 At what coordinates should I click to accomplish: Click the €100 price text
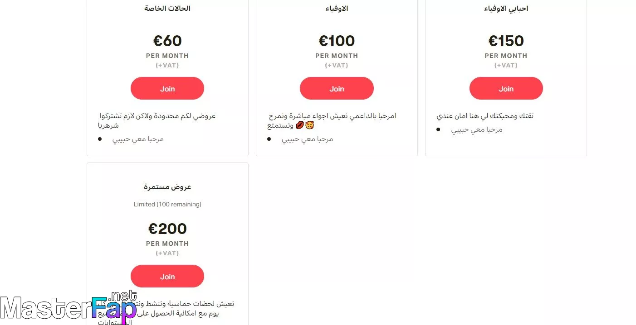(x=337, y=41)
